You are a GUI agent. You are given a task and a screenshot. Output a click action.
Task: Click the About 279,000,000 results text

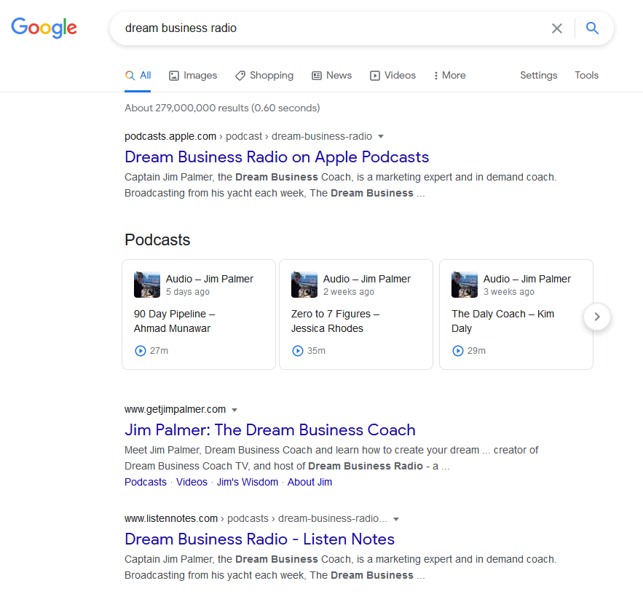pos(222,108)
